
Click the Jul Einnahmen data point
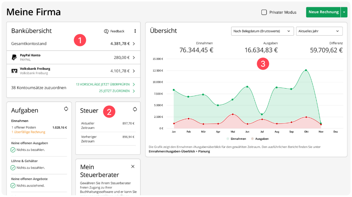[x=262, y=115]
